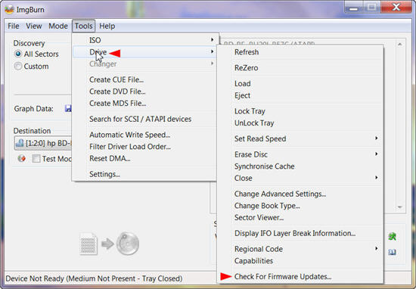Open Settings from Tools menu
The height and width of the screenshot is (289, 416).
[x=145, y=174]
